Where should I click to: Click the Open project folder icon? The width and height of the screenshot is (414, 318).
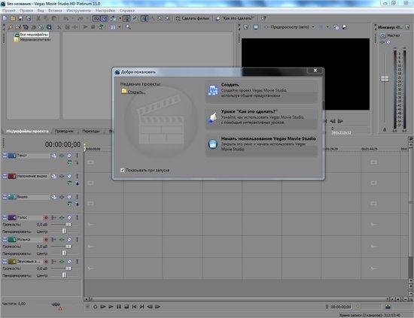coord(13,18)
